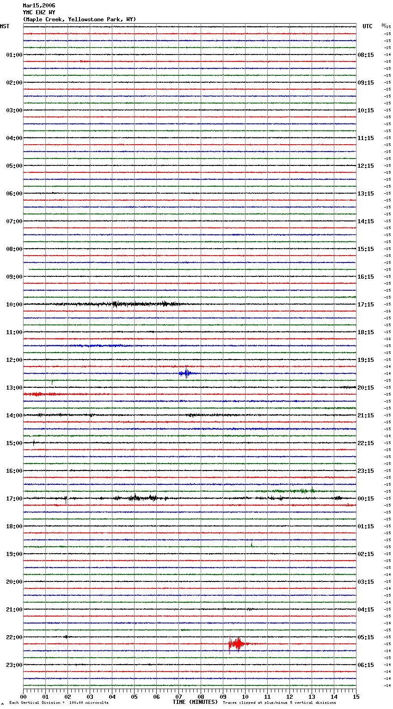The image size is (393, 709).
Task: Click the 06:15 UTC time label
Action: coord(366,665)
